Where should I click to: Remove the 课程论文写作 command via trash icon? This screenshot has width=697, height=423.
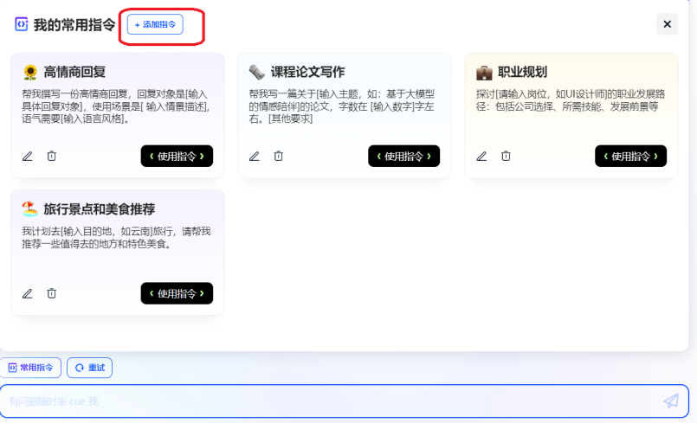[279, 157]
